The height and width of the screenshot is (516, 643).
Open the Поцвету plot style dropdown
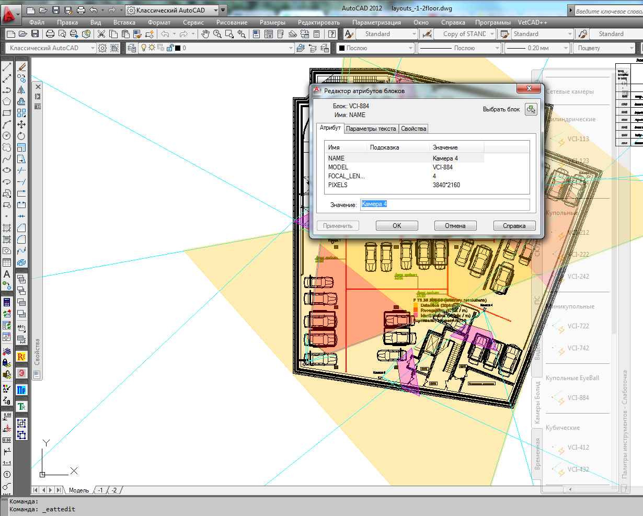[x=605, y=48]
